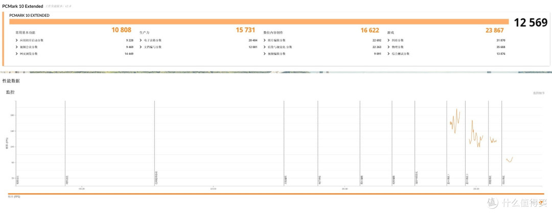Click the 照片编辑 timeline marker line

[x=360, y=143]
